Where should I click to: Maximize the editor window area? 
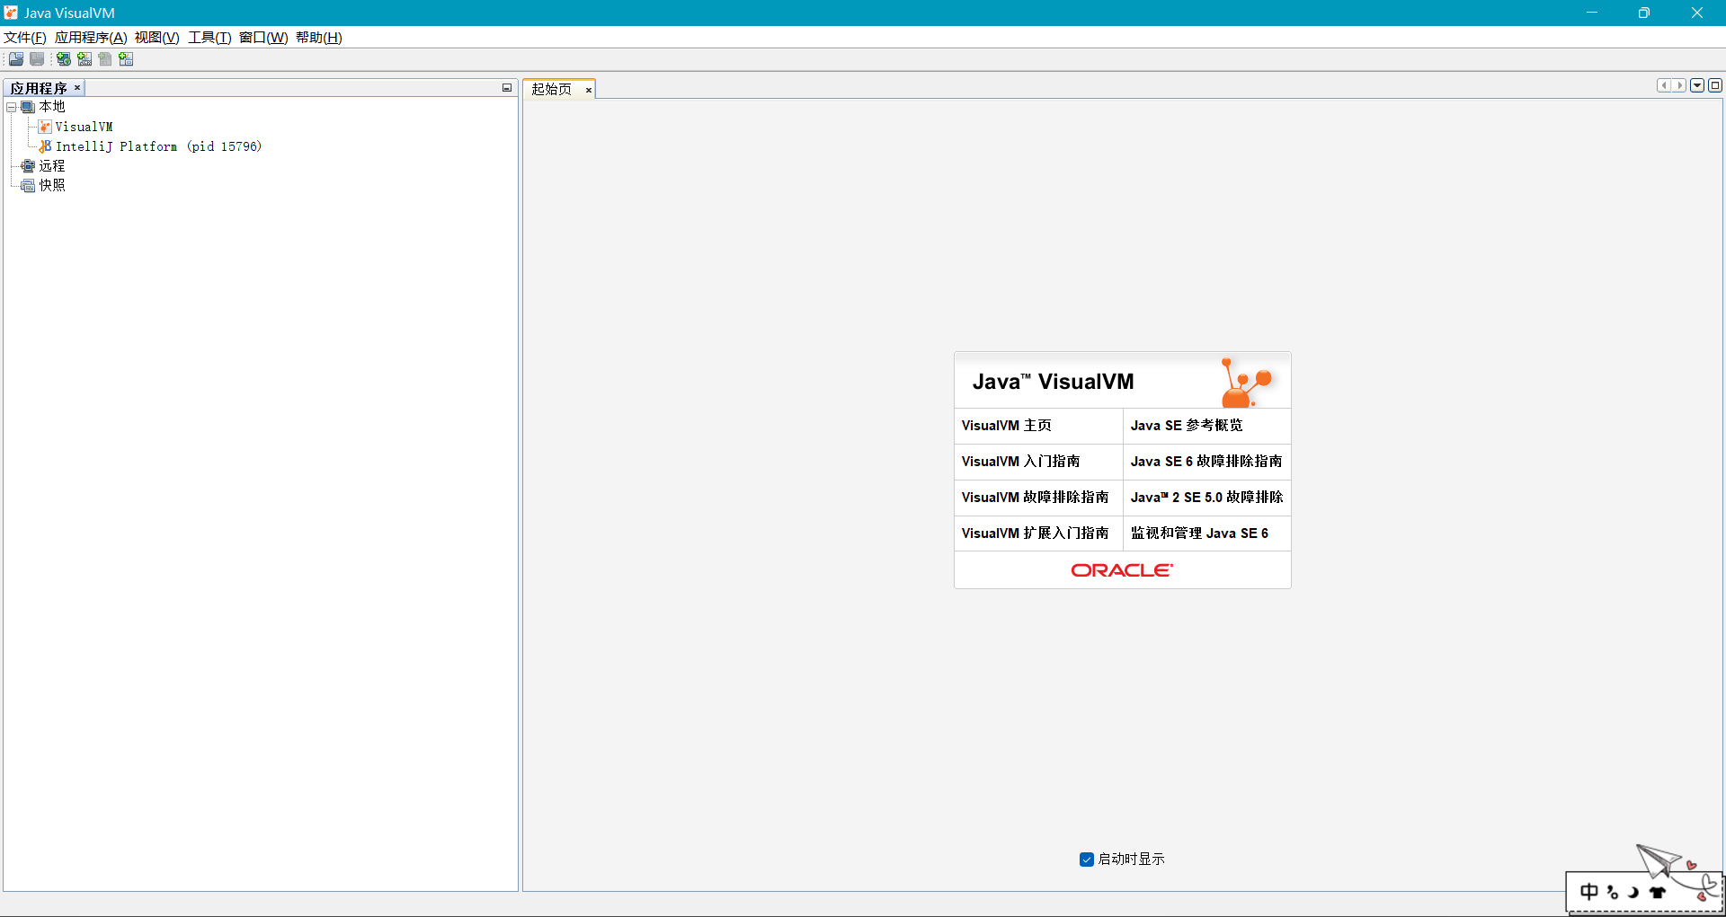click(x=1715, y=85)
